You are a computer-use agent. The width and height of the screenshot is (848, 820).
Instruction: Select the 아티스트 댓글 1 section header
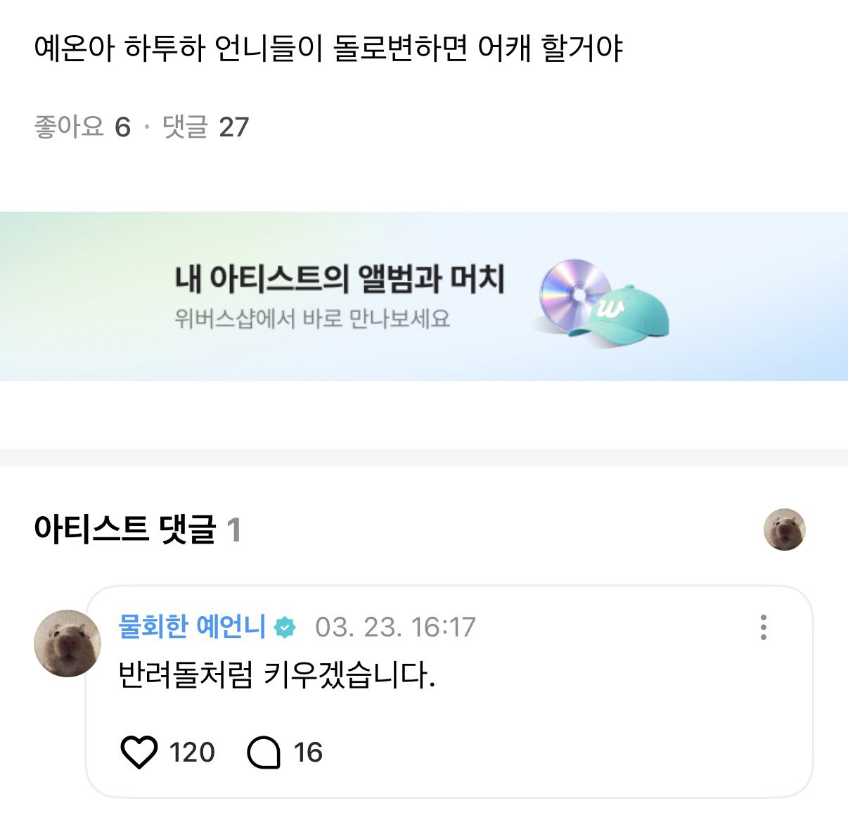point(138,530)
